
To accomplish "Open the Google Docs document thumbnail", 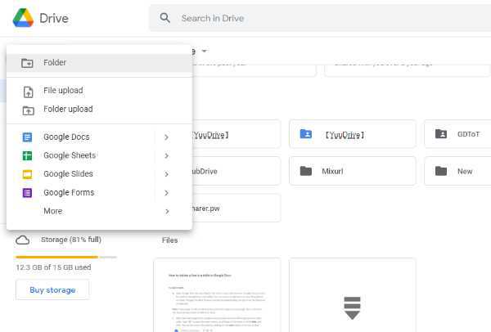I will (x=217, y=295).
